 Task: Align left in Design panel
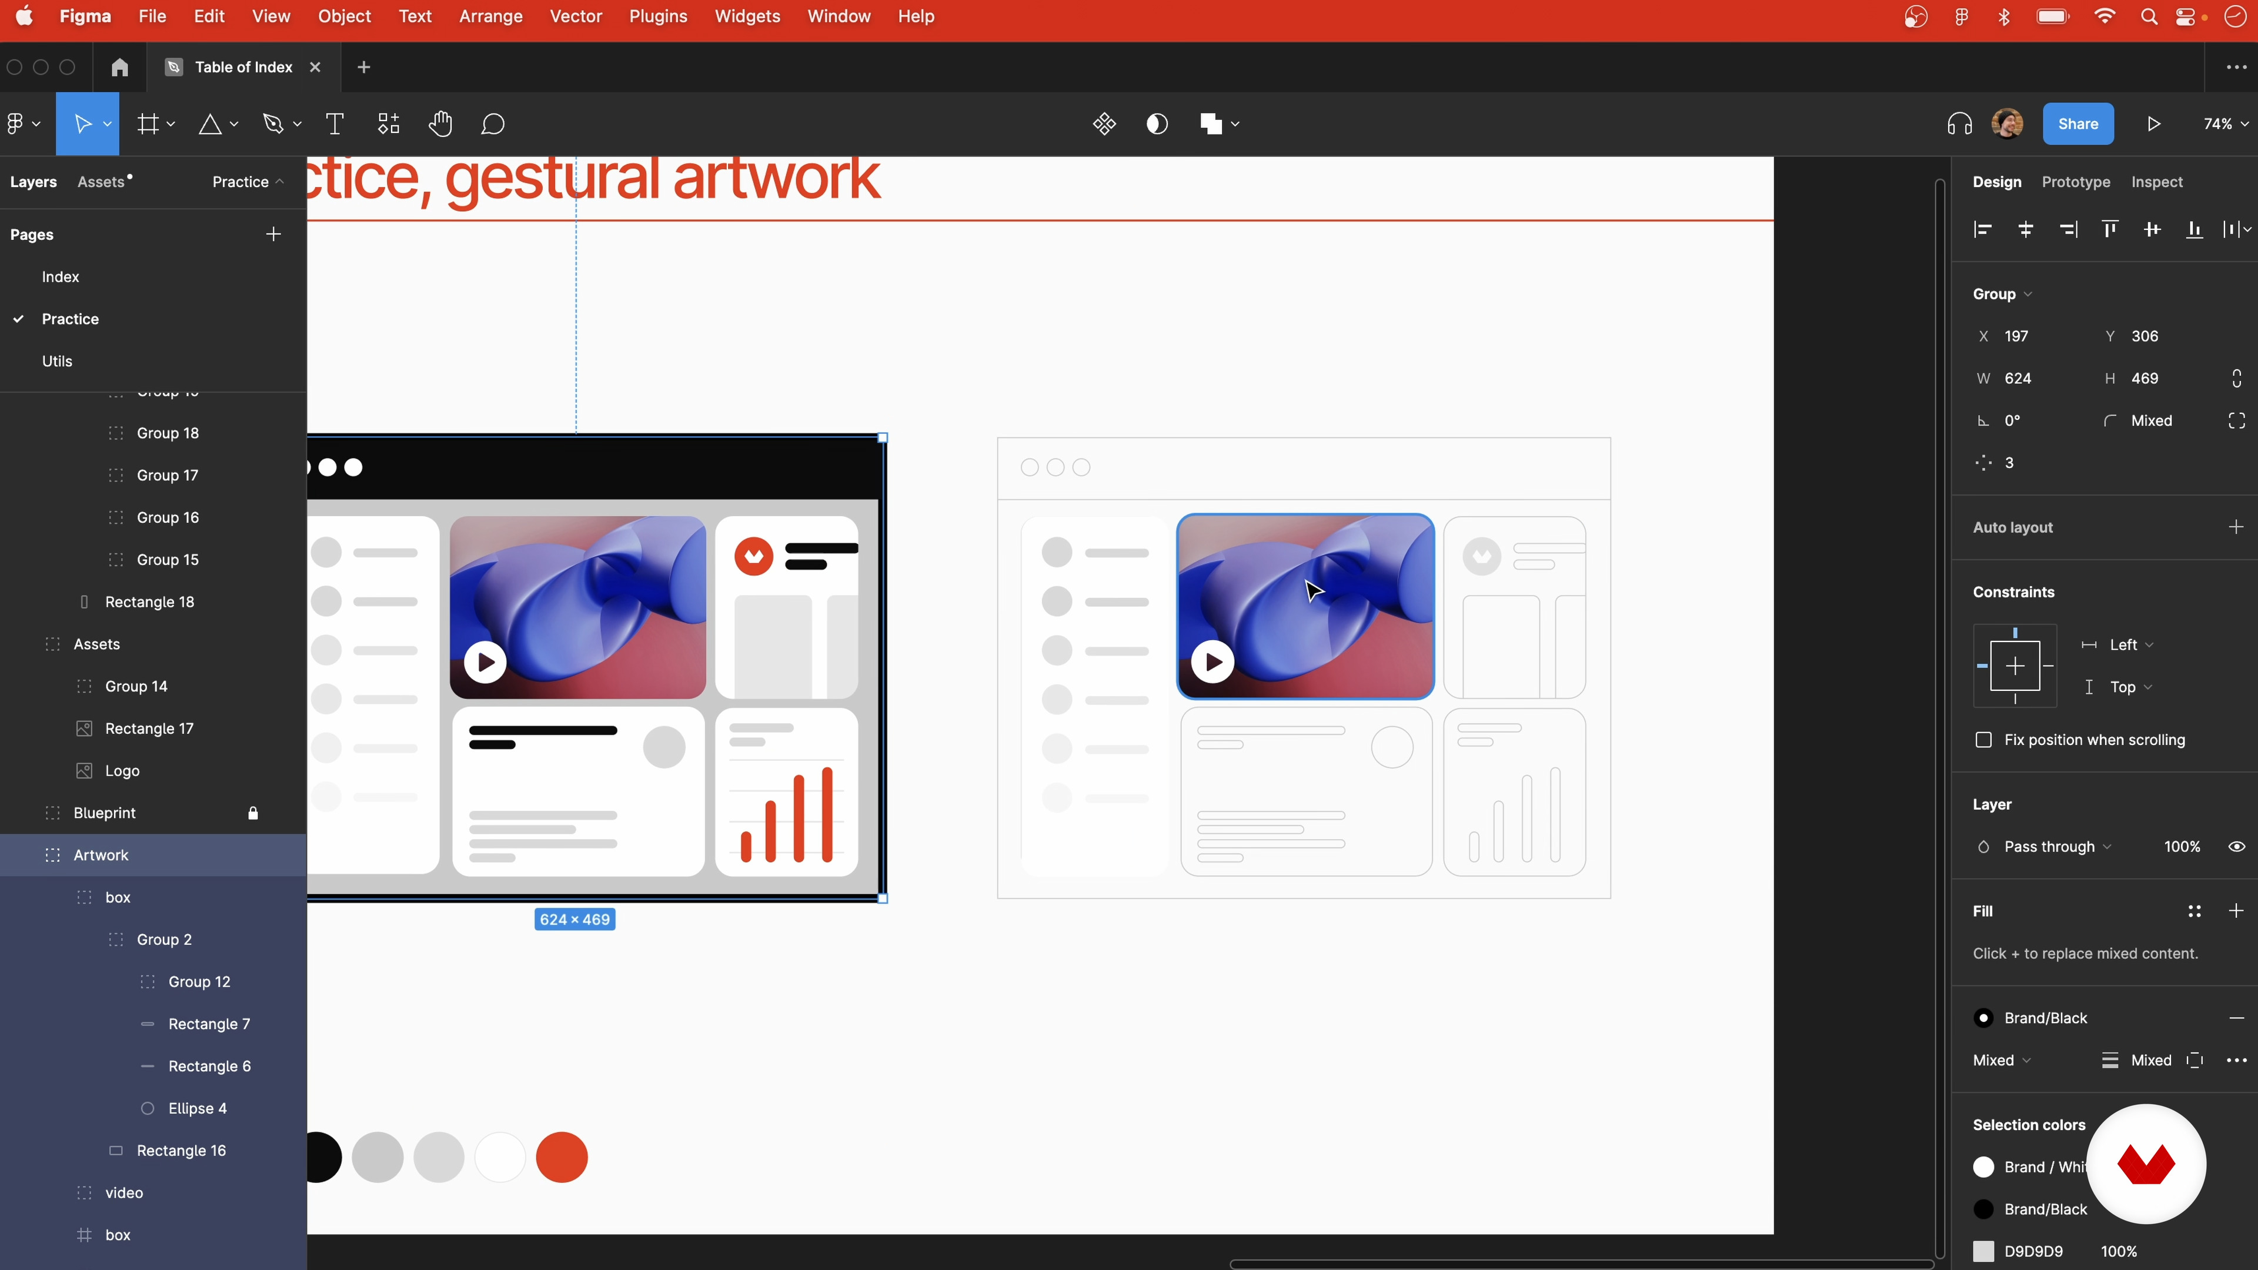pos(1983,230)
